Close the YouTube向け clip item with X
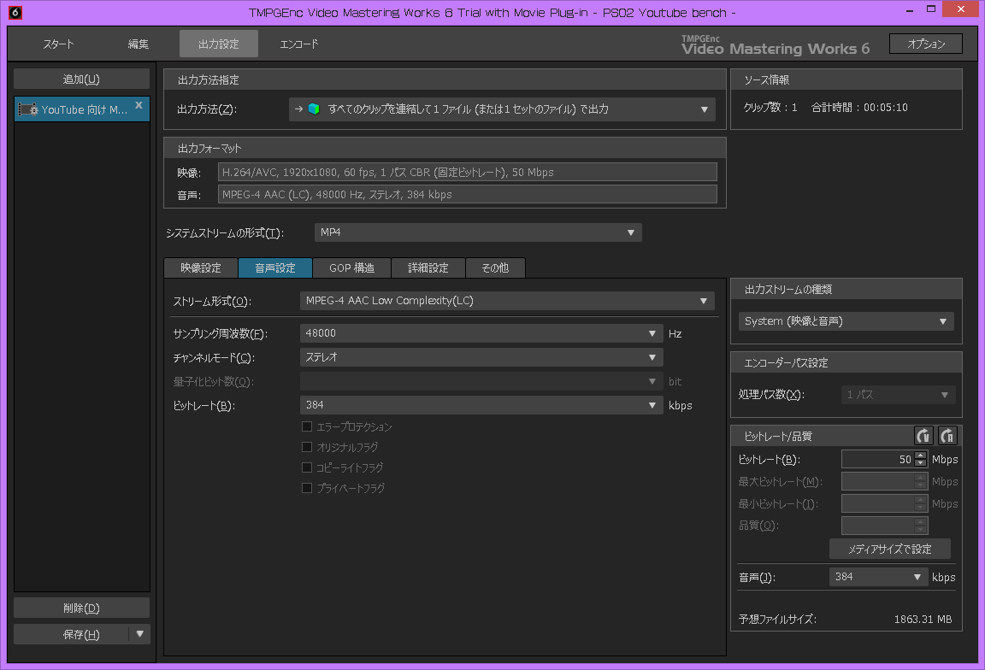 pos(139,105)
